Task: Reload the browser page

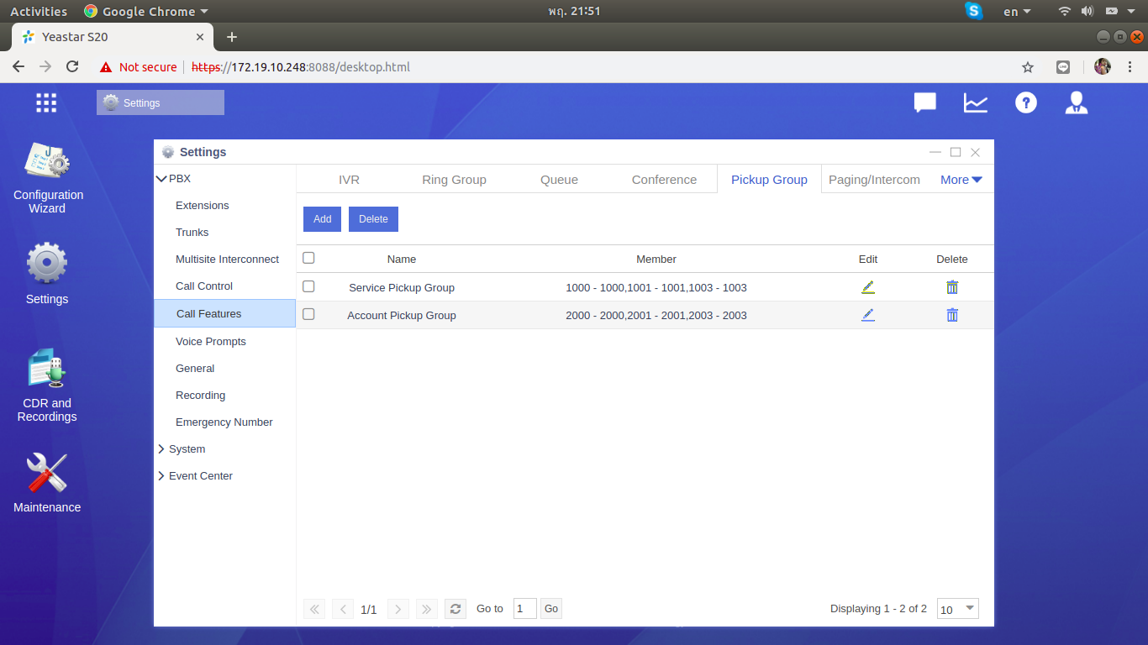Action: [72, 66]
